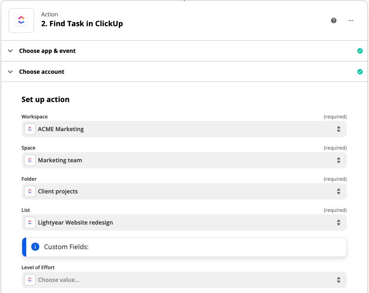Open the Lightyear Website redesign List dropdown
Viewport: 369px width, 293px height.
[x=184, y=223]
